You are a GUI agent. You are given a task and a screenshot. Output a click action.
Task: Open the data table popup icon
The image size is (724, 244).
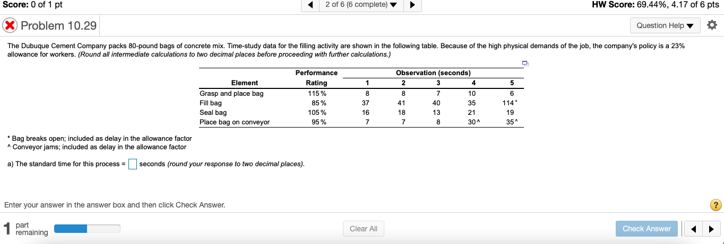(x=525, y=64)
